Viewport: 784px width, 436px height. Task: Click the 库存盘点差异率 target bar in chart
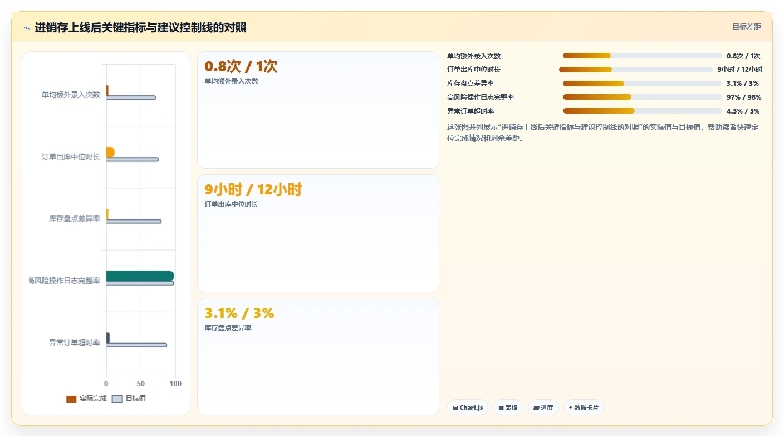(x=134, y=222)
